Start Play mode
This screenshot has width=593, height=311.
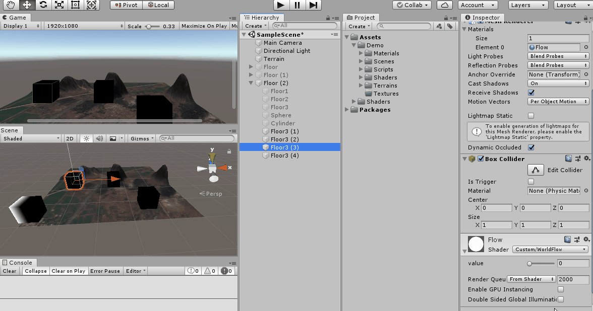280,5
